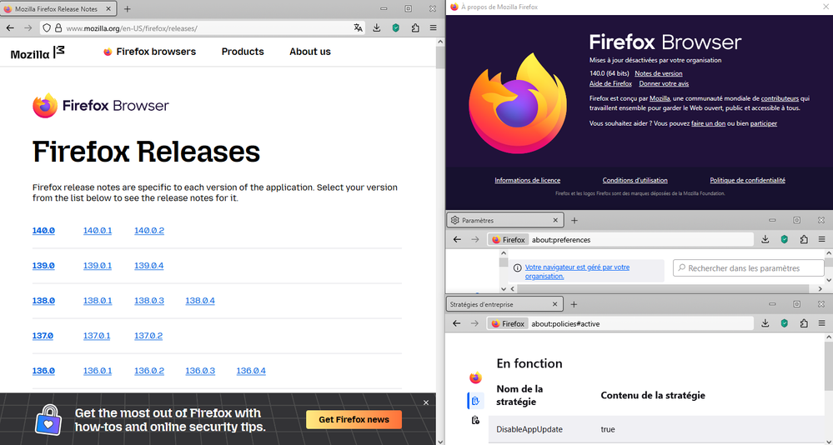Click the green shield icon in the Paramètres window
Viewport: 833px width, 445px height.
click(785, 239)
